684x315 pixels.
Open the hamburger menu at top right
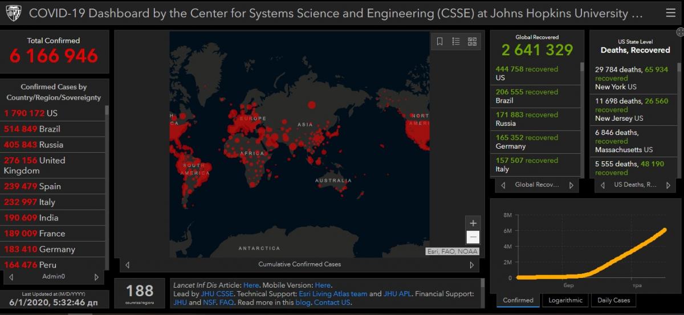click(x=670, y=13)
